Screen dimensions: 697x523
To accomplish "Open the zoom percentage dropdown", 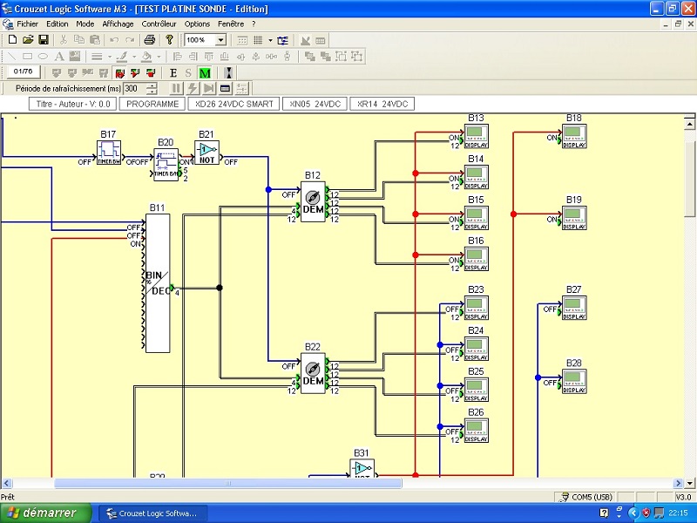I will 220,40.
